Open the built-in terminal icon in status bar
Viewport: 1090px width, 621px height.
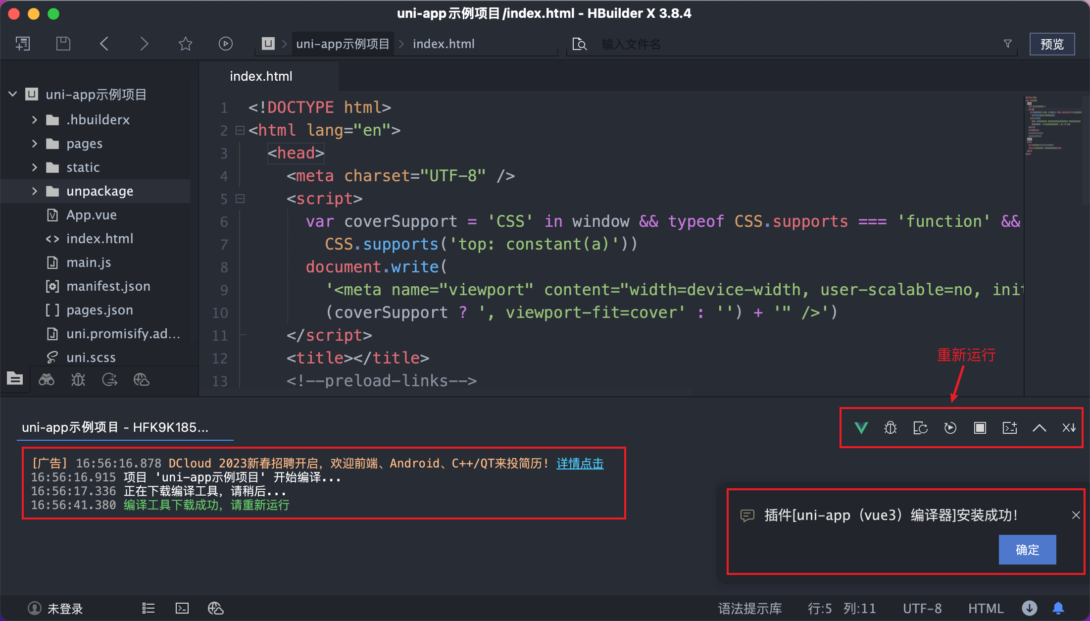point(182,608)
